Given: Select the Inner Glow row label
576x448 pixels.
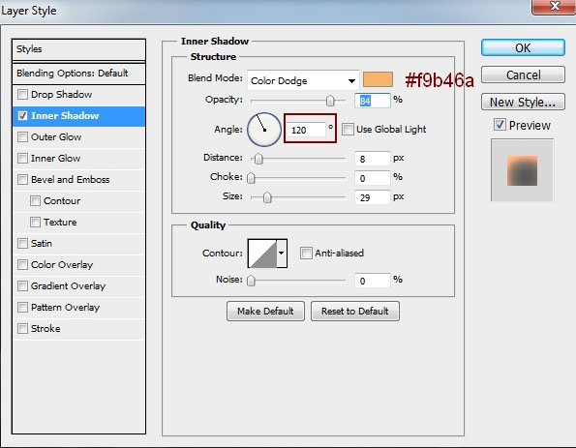Looking at the screenshot, I should click(x=55, y=159).
